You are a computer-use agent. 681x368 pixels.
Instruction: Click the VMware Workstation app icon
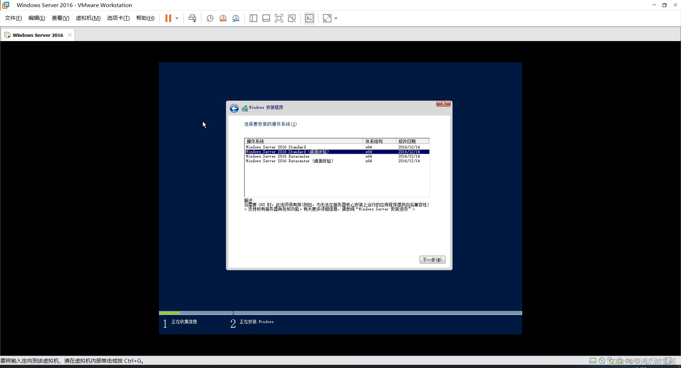coord(6,5)
